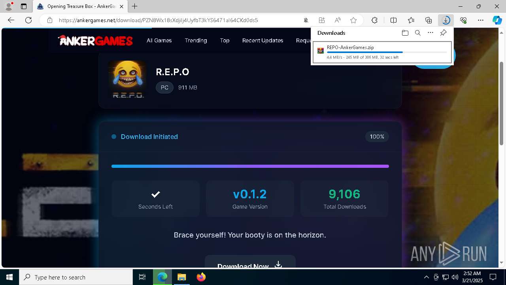Image resolution: width=506 pixels, height=285 pixels.
Task: Click the Download Initiated label
Action: tap(149, 137)
